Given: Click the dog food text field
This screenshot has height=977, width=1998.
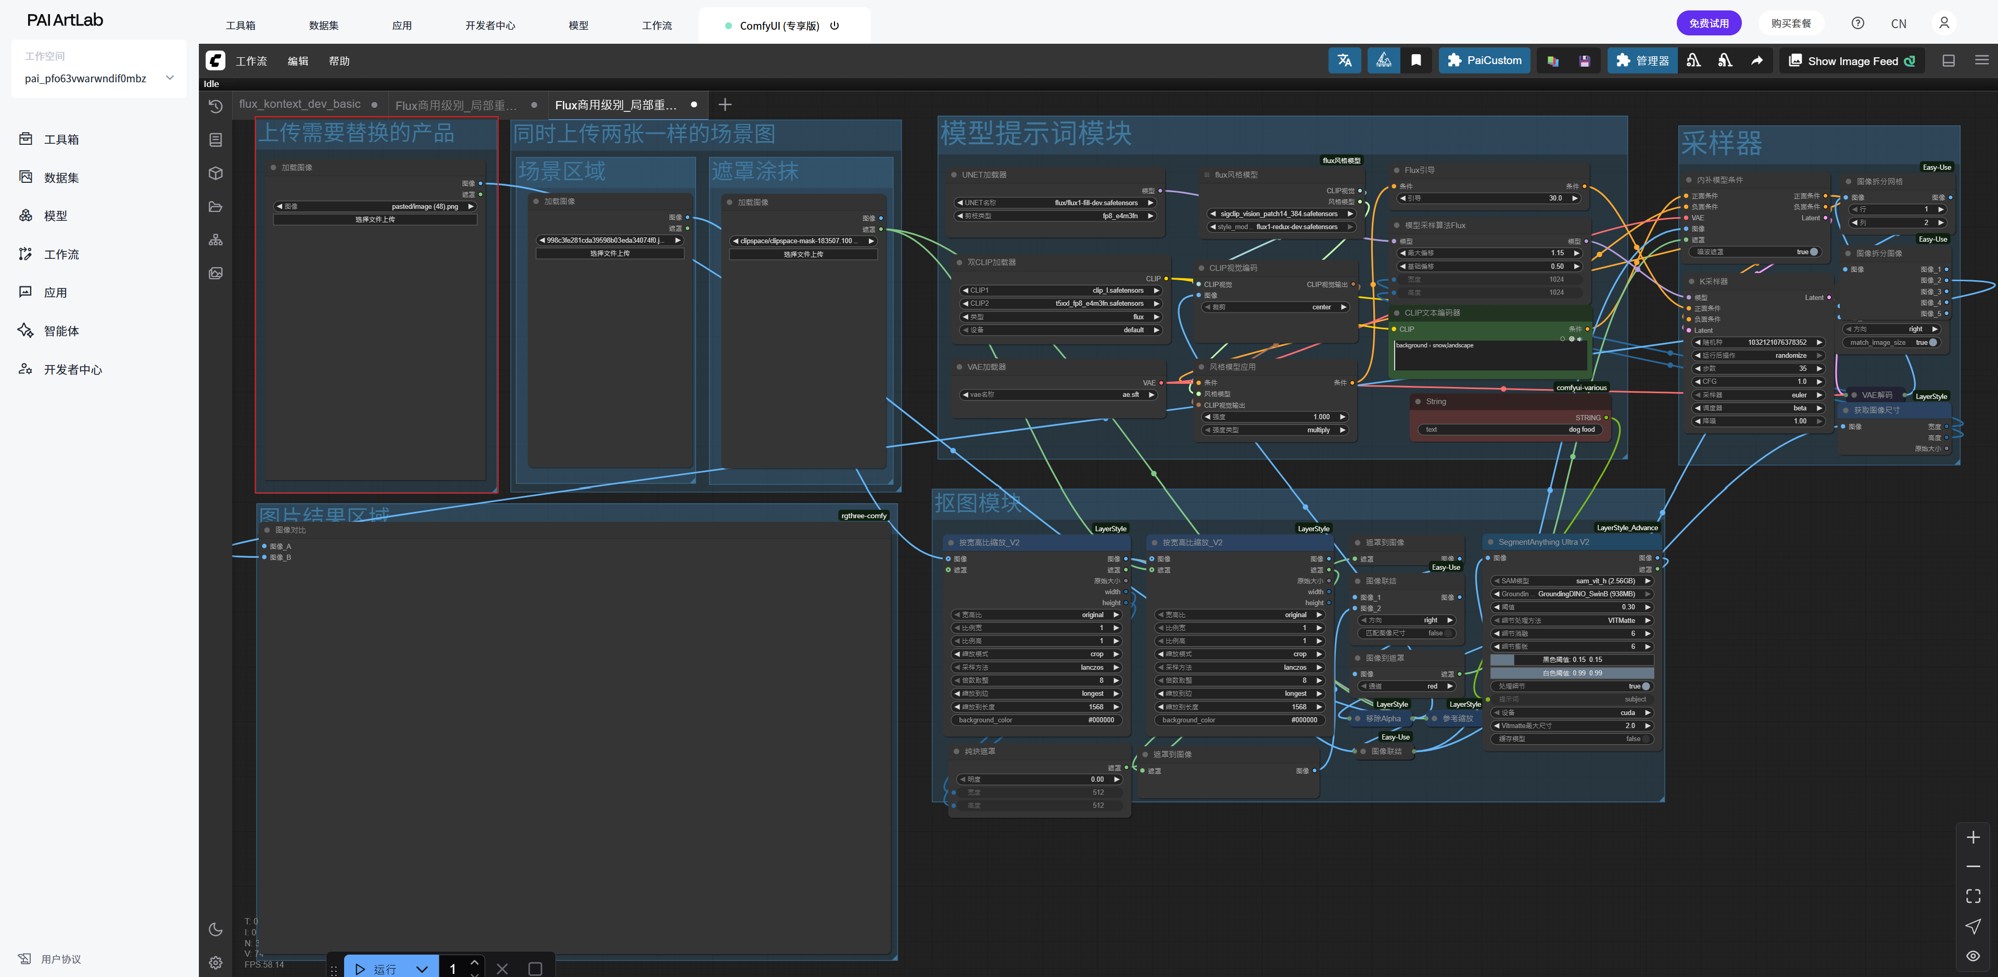Looking at the screenshot, I should pyautogui.click(x=1508, y=429).
